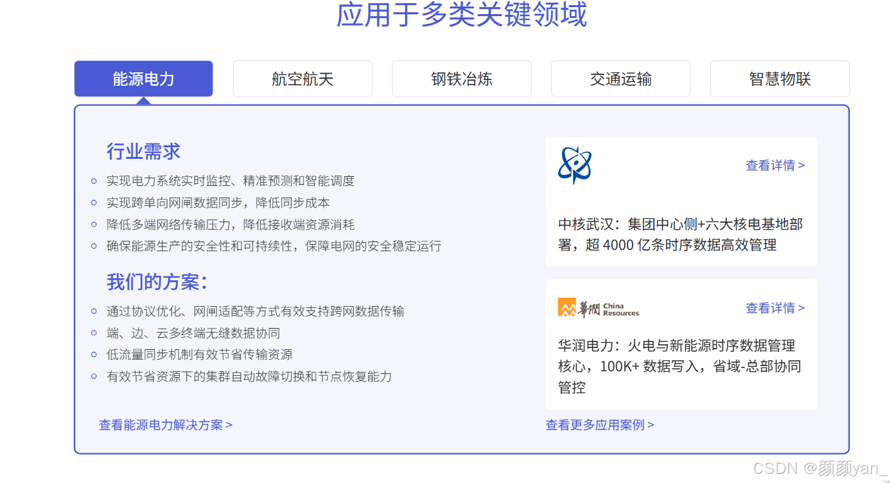Click the 中核武汉 case description text
The width and height of the screenshot is (890, 483).
tap(680, 234)
